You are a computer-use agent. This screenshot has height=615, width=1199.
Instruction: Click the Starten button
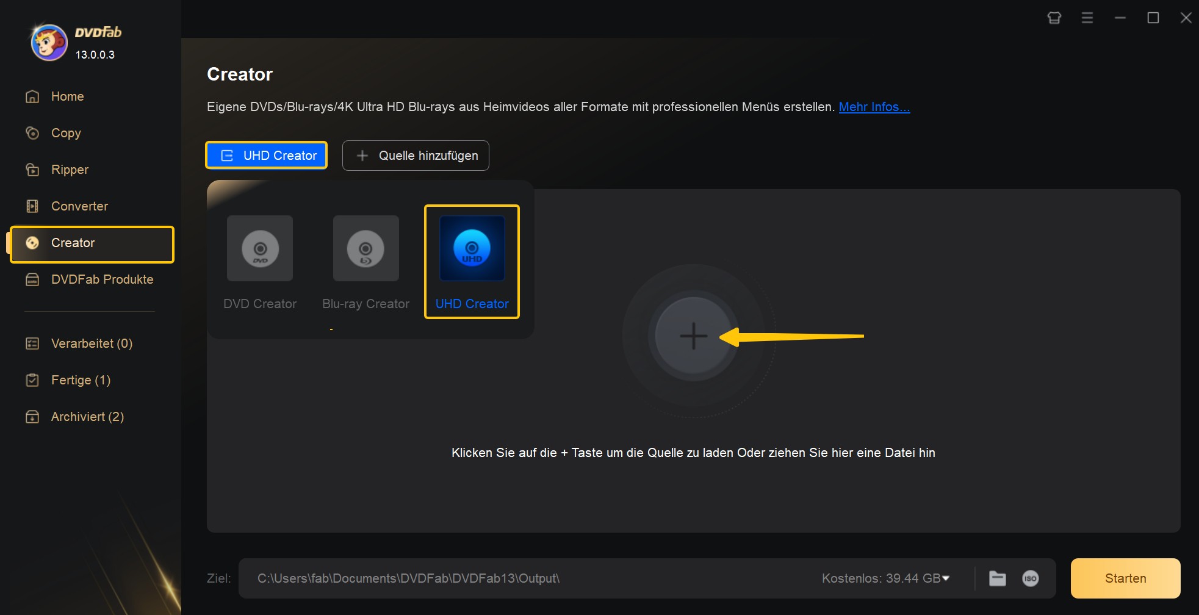1126,578
